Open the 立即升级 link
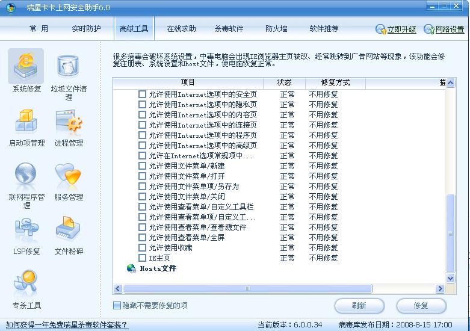This screenshot has width=470, height=331. point(401,29)
